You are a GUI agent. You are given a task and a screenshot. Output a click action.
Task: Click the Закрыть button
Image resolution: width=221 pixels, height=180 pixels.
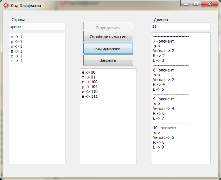point(108,60)
